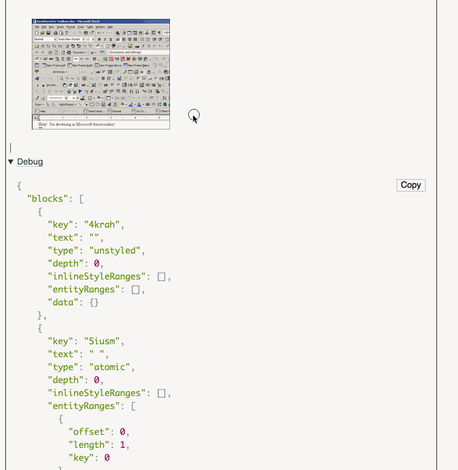Toggle Show/Hide paragraph marks

pyautogui.click(x=159, y=32)
